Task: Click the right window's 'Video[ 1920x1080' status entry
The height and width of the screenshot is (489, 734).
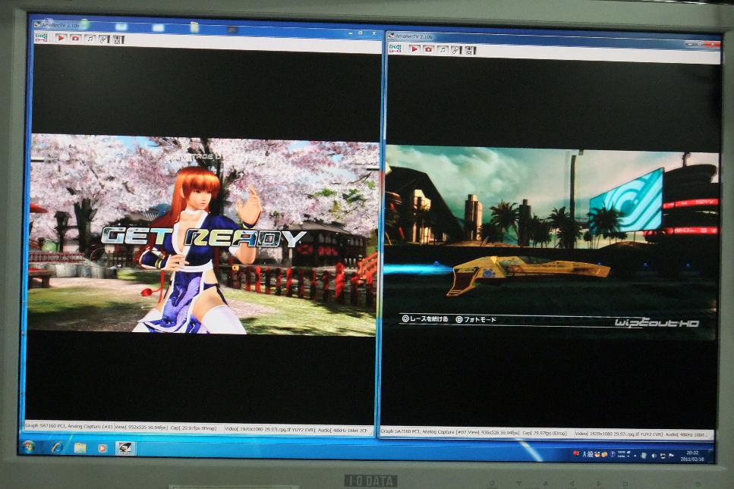Action: click(x=619, y=434)
